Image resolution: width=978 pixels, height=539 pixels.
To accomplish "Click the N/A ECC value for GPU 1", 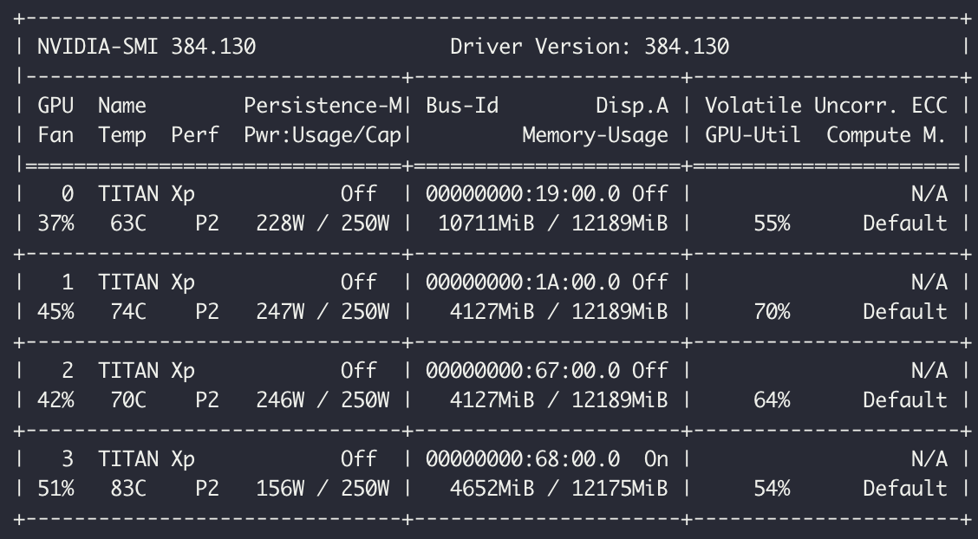I will (x=929, y=282).
